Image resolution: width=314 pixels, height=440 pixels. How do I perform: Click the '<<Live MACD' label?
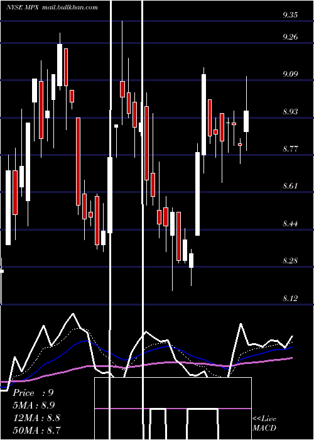[264, 423]
